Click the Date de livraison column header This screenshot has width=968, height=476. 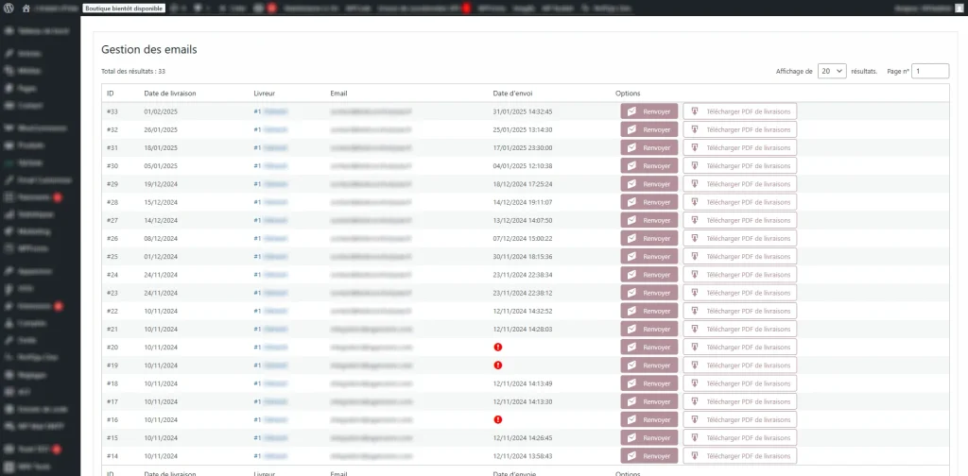pyautogui.click(x=170, y=93)
